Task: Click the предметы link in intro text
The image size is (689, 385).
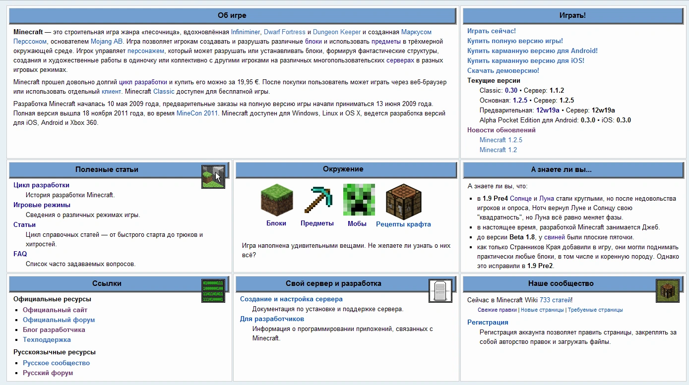Action: (x=386, y=42)
